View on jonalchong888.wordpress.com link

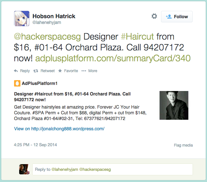click(x=59, y=129)
